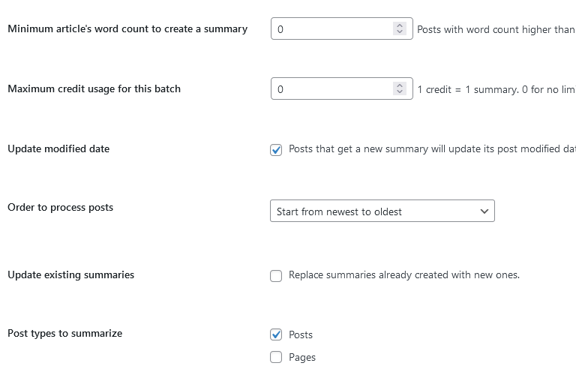
Task: Open the Order to process posts dropdown
Action: [382, 211]
